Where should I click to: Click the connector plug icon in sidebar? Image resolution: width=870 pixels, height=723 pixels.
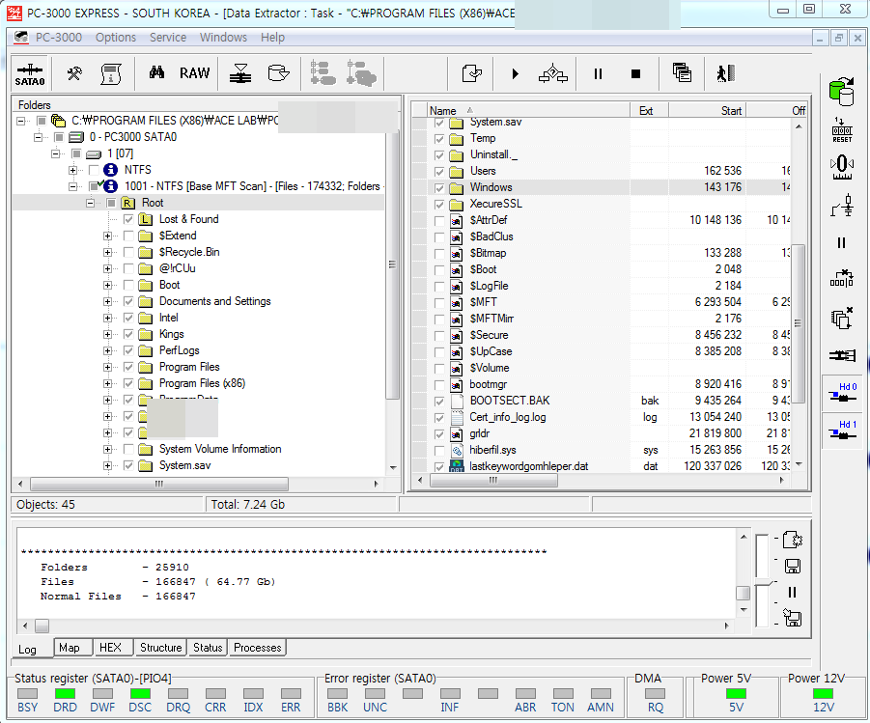(842, 355)
